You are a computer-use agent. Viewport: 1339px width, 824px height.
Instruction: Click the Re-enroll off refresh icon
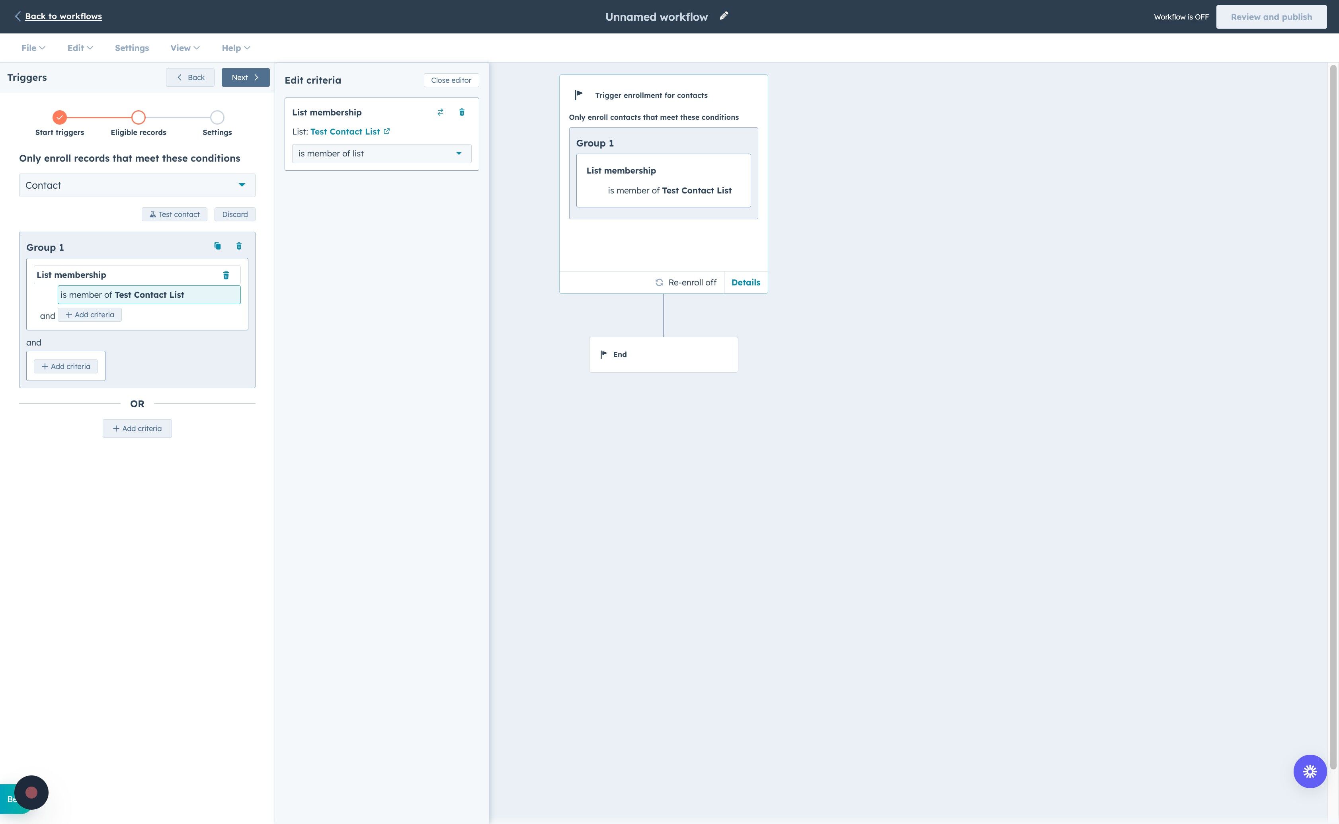[x=659, y=282]
